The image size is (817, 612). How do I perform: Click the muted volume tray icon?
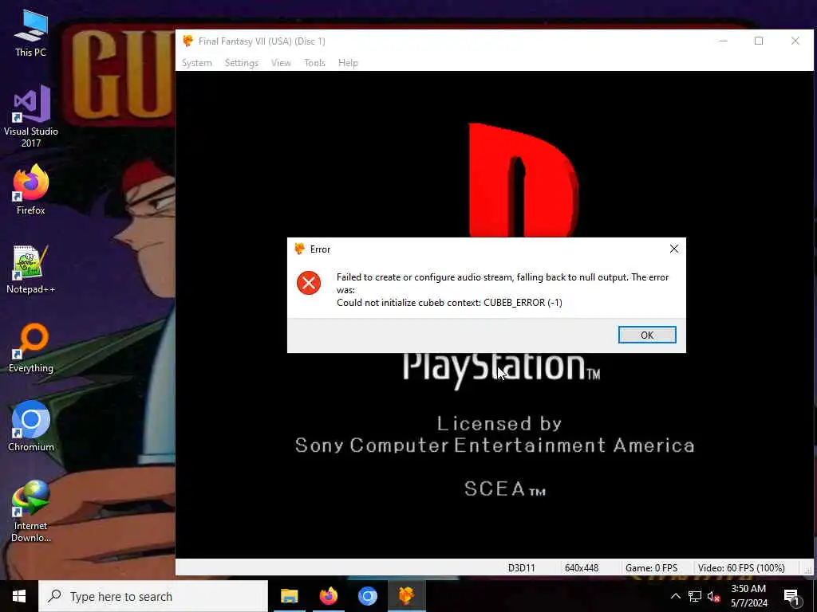coord(713,596)
